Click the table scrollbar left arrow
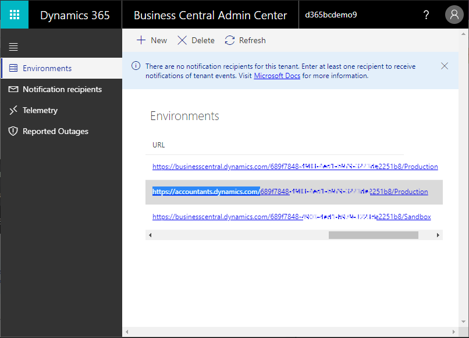Screen dimensions: 469x338 tap(150, 235)
